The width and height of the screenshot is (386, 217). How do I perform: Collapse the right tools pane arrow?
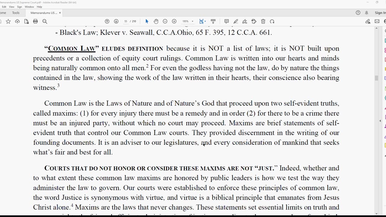(x=380, y=121)
